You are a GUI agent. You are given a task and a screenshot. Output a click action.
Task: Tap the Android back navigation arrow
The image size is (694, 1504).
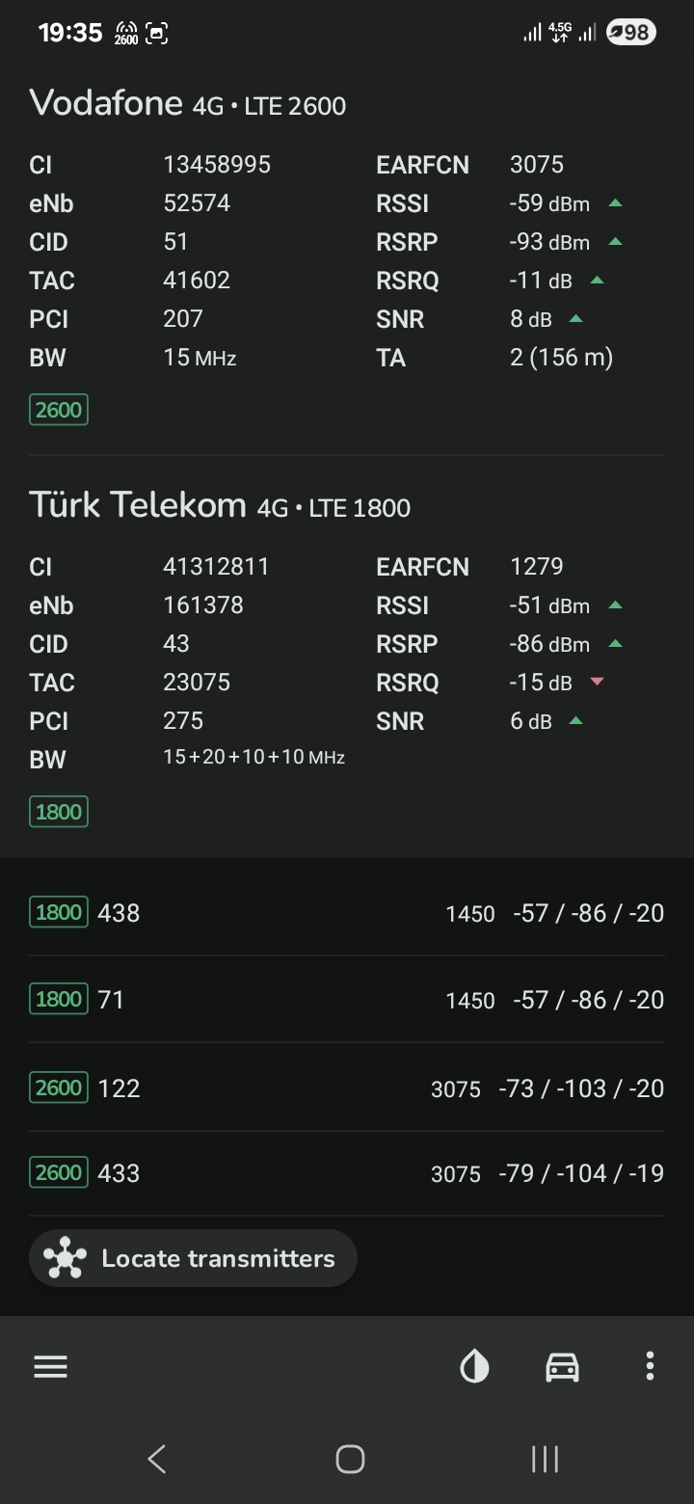pos(156,1459)
